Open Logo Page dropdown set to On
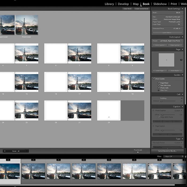The height and width of the screenshot is (187, 187). coord(180,24)
